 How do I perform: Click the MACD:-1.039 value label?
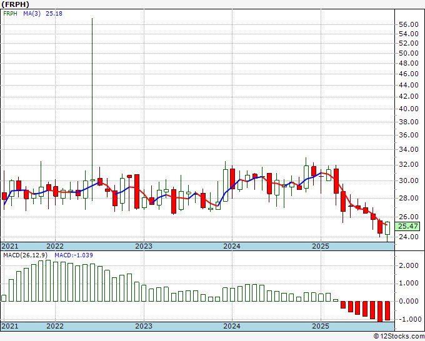pyautogui.click(x=74, y=255)
